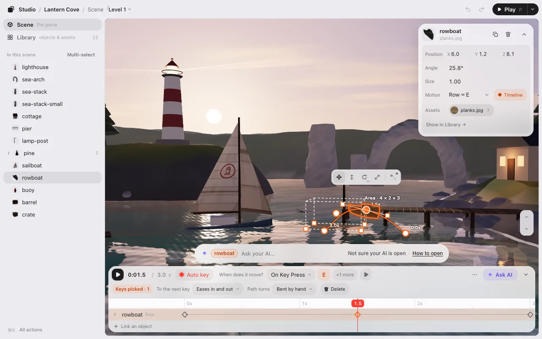Open the timeline more options menu
542x339 pixels.
click(x=475, y=275)
